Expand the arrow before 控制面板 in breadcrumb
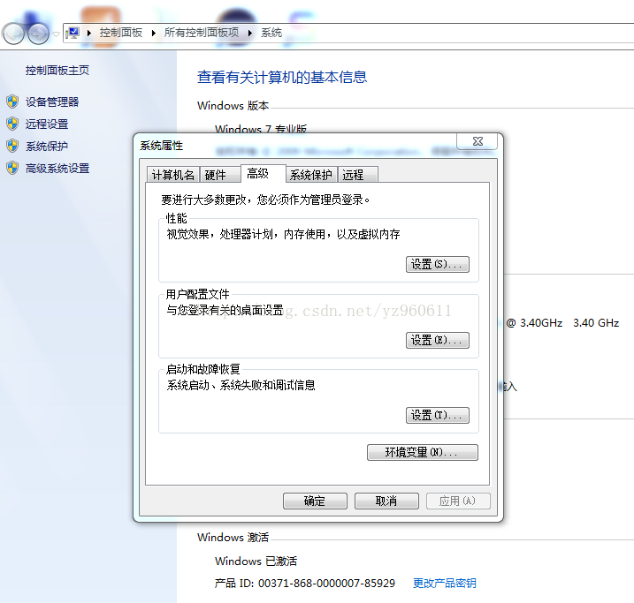This screenshot has height=603, width=634. pyautogui.click(x=89, y=33)
